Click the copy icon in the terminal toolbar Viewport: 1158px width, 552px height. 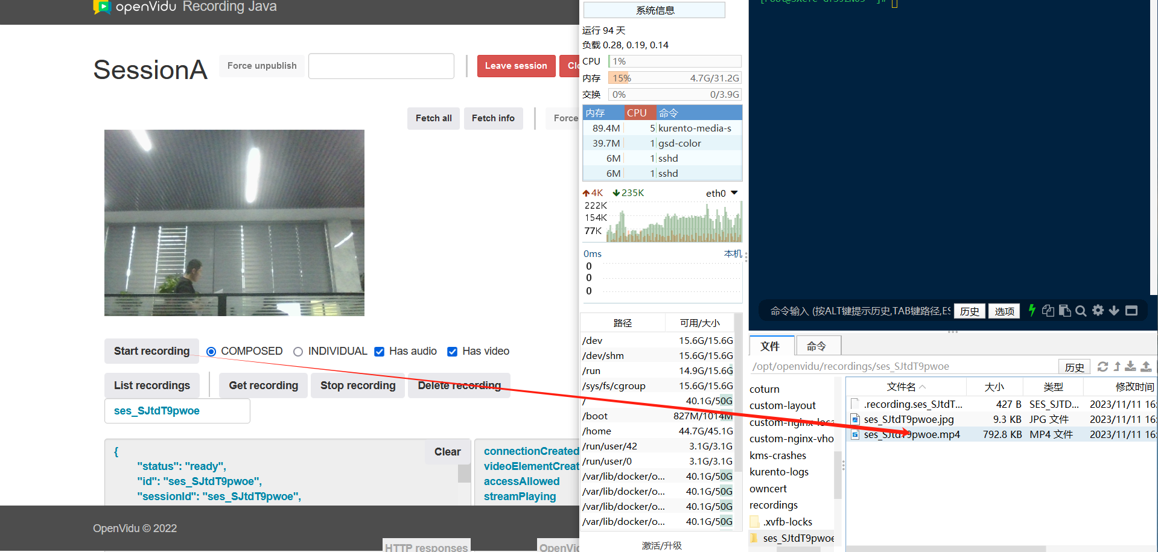[1048, 311]
